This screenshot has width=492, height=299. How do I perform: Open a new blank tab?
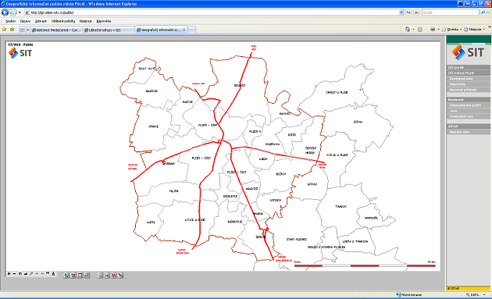(191, 30)
